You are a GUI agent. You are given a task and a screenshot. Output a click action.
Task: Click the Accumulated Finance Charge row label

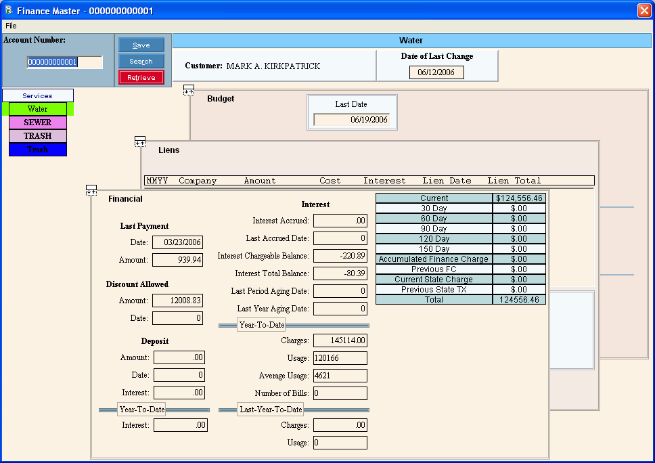[x=434, y=259]
